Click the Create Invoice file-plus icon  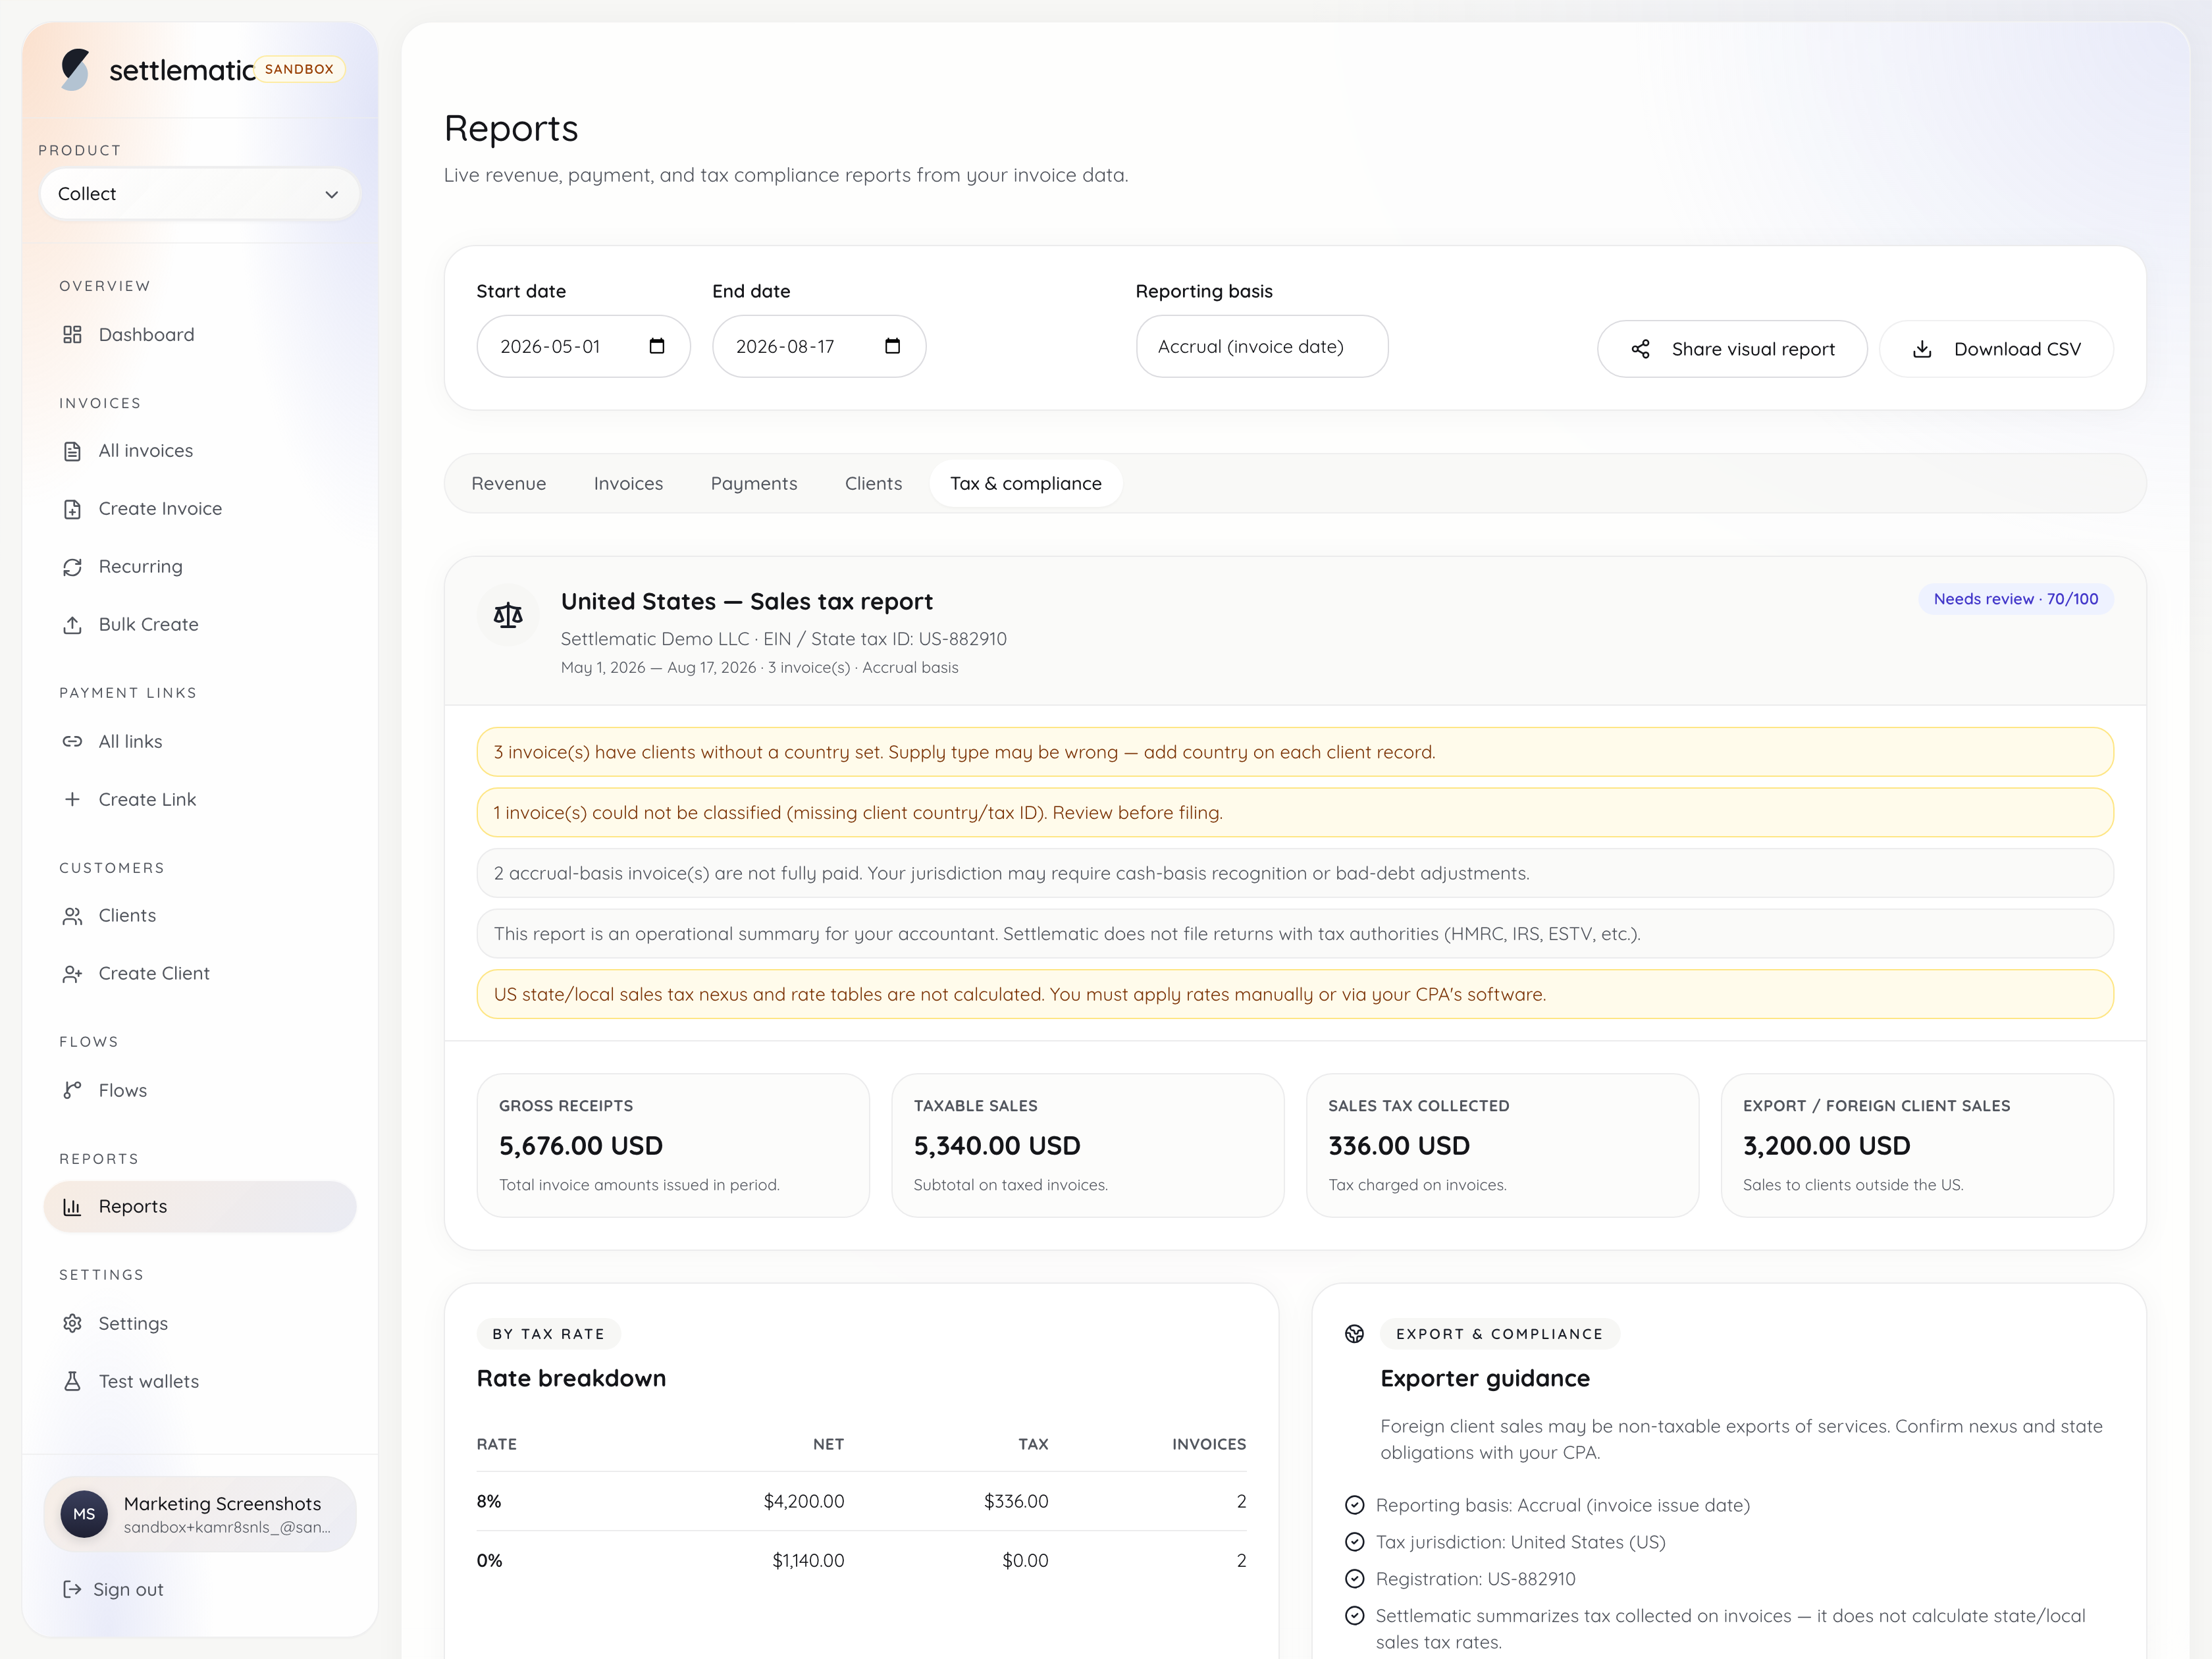pos(72,509)
